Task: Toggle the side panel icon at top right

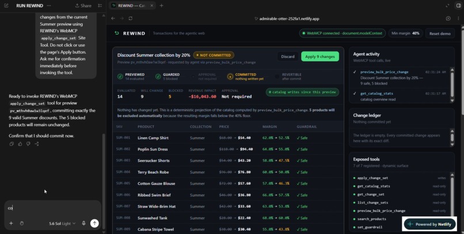Action: (x=458, y=6)
